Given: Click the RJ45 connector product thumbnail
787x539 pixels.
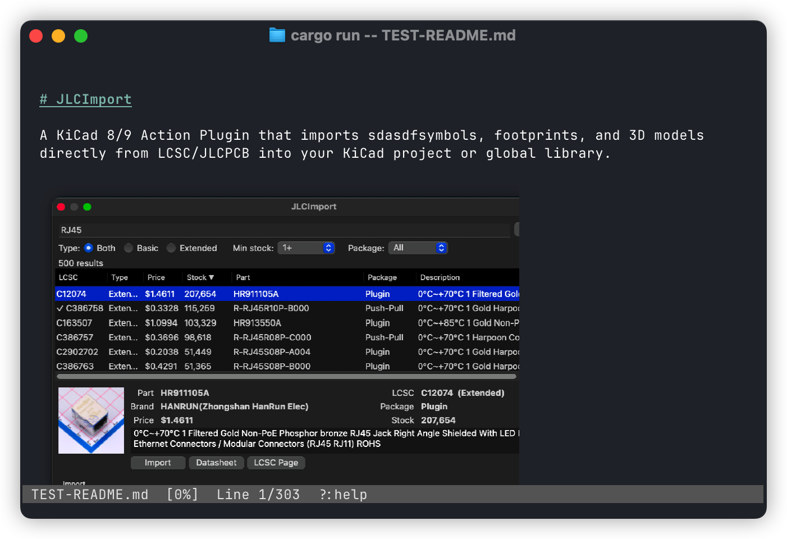Looking at the screenshot, I should point(91,421).
